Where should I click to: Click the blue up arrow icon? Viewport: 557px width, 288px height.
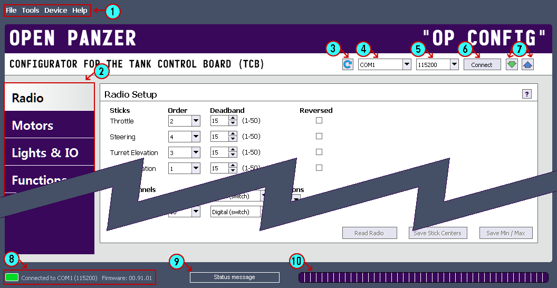click(x=528, y=64)
